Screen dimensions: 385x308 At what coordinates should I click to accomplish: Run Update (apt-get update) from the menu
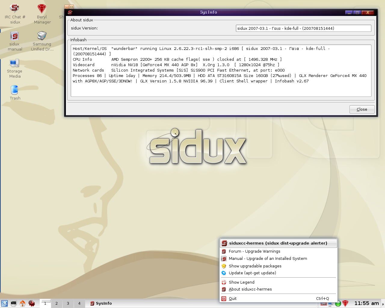(278, 273)
